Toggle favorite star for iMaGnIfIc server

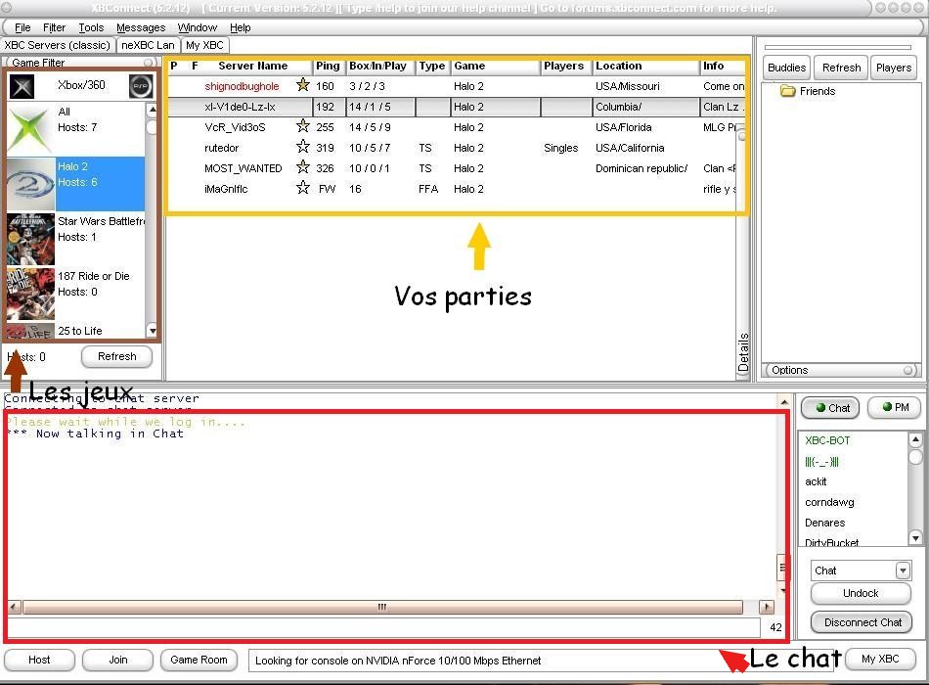(303, 188)
